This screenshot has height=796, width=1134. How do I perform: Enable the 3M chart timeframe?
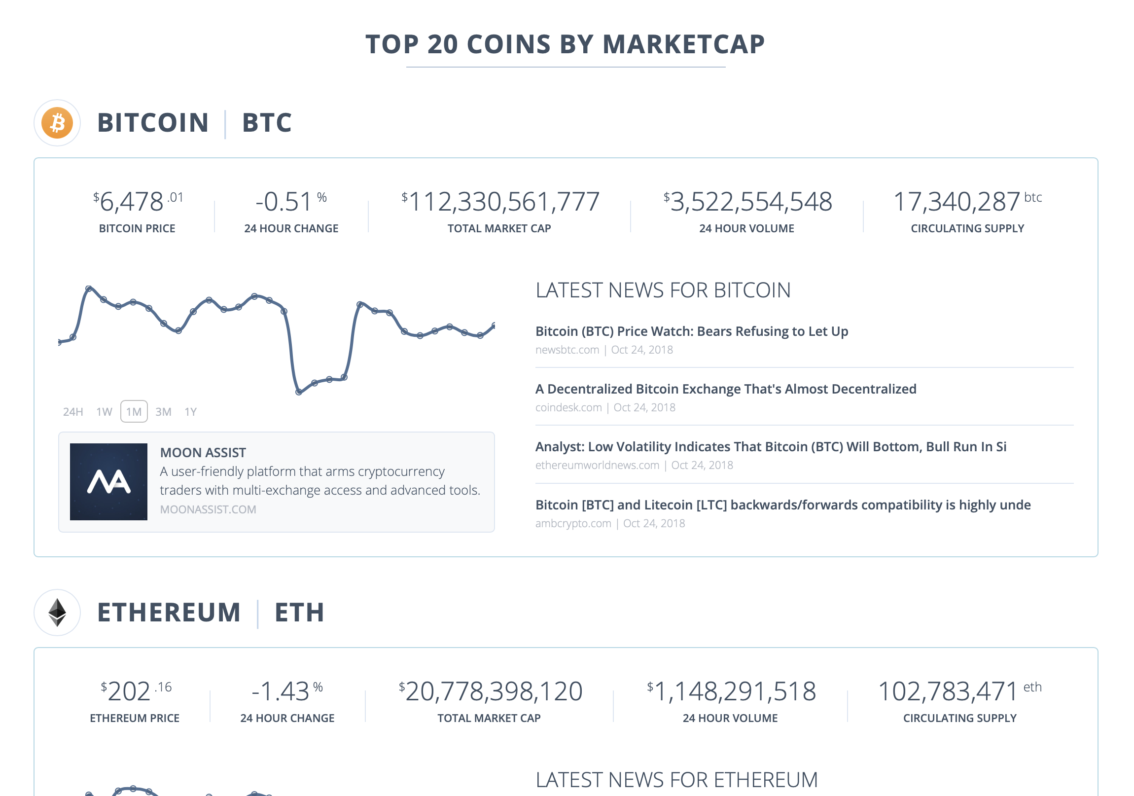(164, 411)
